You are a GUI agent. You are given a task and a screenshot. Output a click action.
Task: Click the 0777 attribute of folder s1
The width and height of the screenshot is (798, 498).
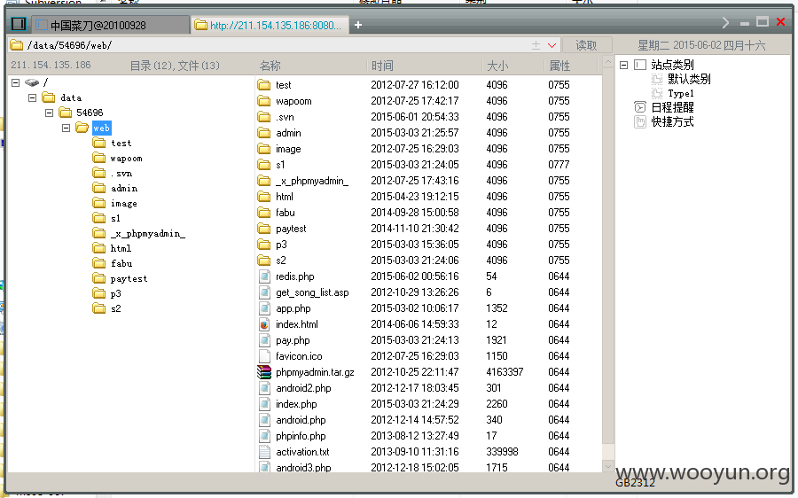click(x=559, y=165)
